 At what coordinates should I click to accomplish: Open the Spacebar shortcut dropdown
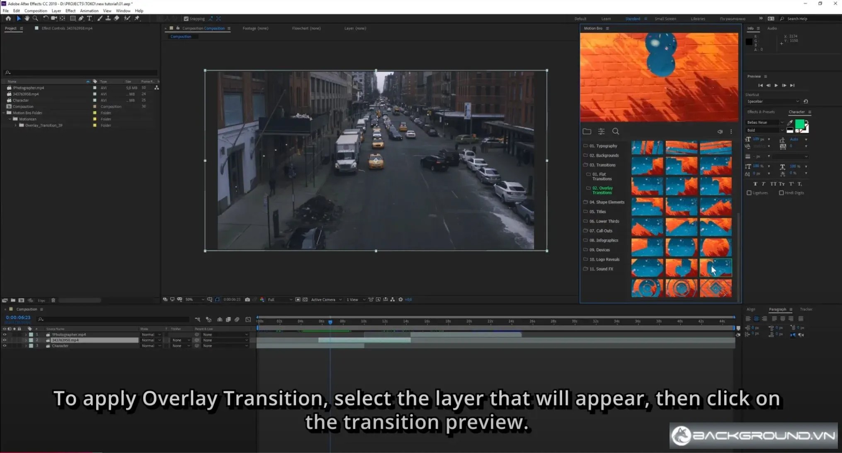click(773, 101)
